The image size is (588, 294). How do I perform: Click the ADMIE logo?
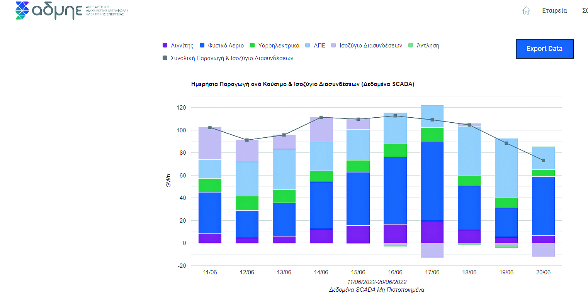pyautogui.click(x=71, y=11)
